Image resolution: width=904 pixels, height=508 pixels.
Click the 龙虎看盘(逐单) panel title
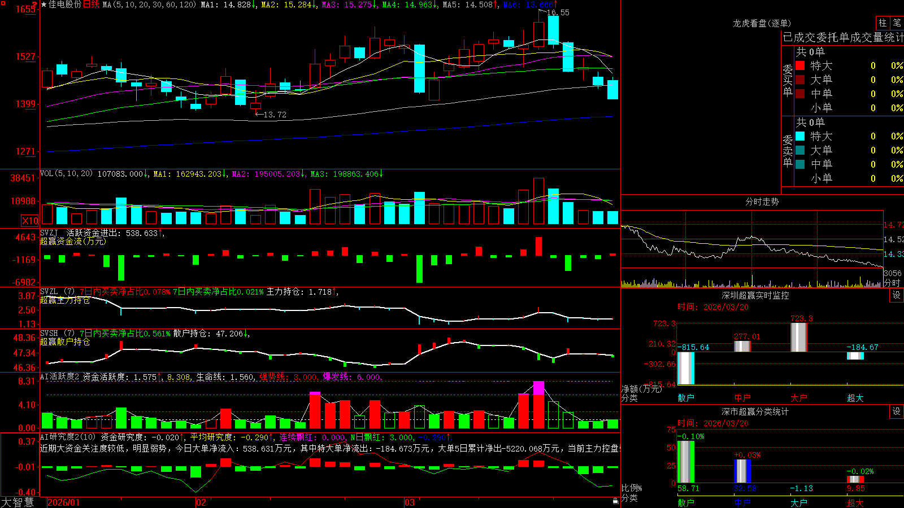762,23
